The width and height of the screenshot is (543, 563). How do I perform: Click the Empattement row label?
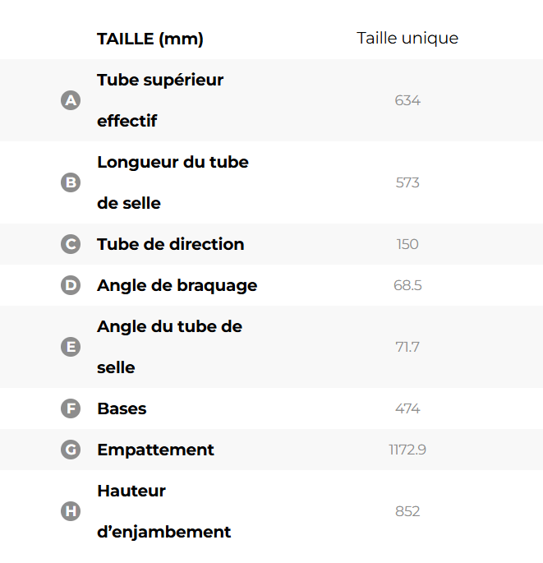(155, 450)
